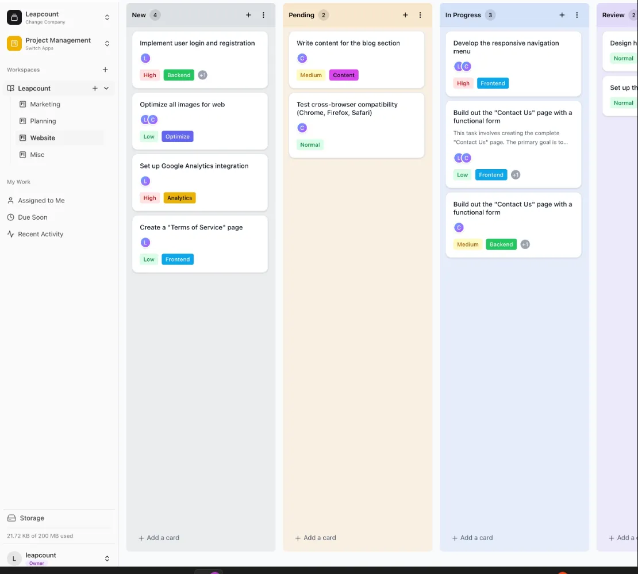Open Recent Activity view
The height and width of the screenshot is (574, 638).
click(x=40, y=234)
